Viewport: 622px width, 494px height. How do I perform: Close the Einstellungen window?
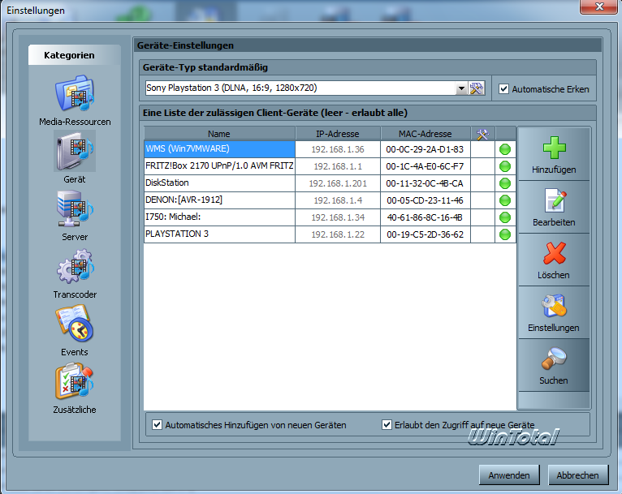(599, 6)
